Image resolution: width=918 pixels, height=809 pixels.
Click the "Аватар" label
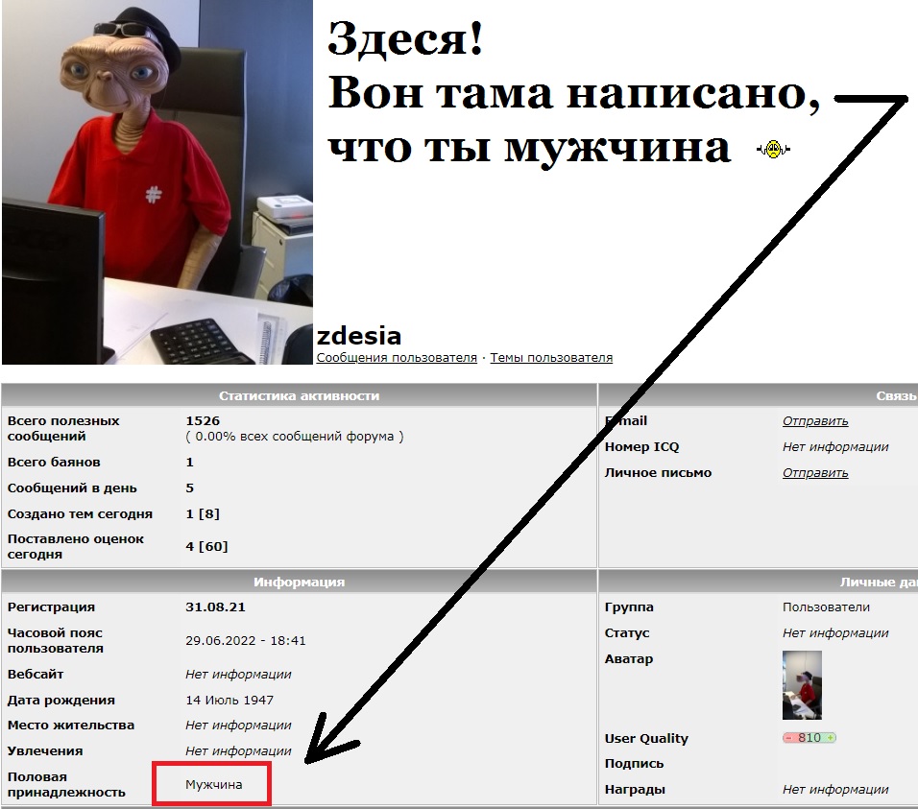tap(629, 659)
